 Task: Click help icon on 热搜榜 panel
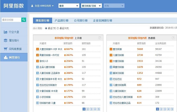pos(173,38)
